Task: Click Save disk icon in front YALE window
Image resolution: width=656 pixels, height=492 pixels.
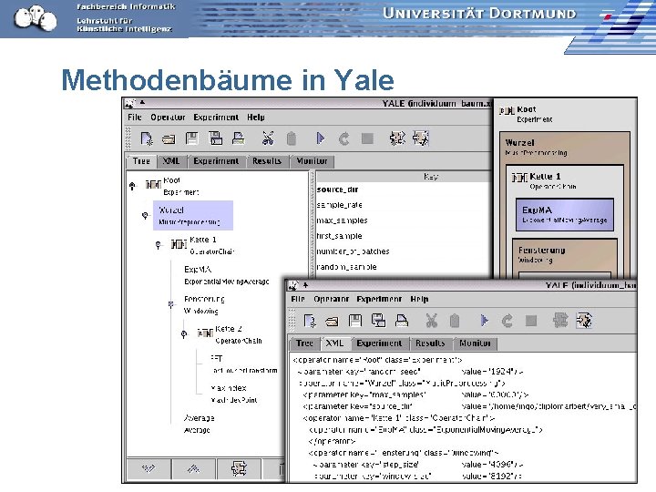Action: point(355,321)
